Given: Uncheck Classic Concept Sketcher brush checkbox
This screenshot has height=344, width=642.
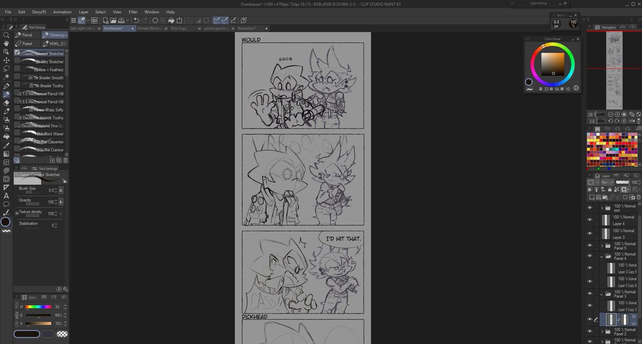Looking at the screenshot, I should pos(17,53).
